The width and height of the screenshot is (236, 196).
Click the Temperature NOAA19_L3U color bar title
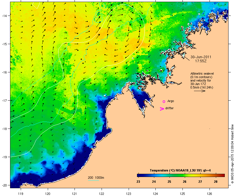click(180, 170)
